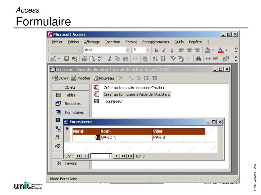This screenshot has height=195, width=261.
Task: Click the NomF field containing GARCIN
Action: [x=126, y=137]
